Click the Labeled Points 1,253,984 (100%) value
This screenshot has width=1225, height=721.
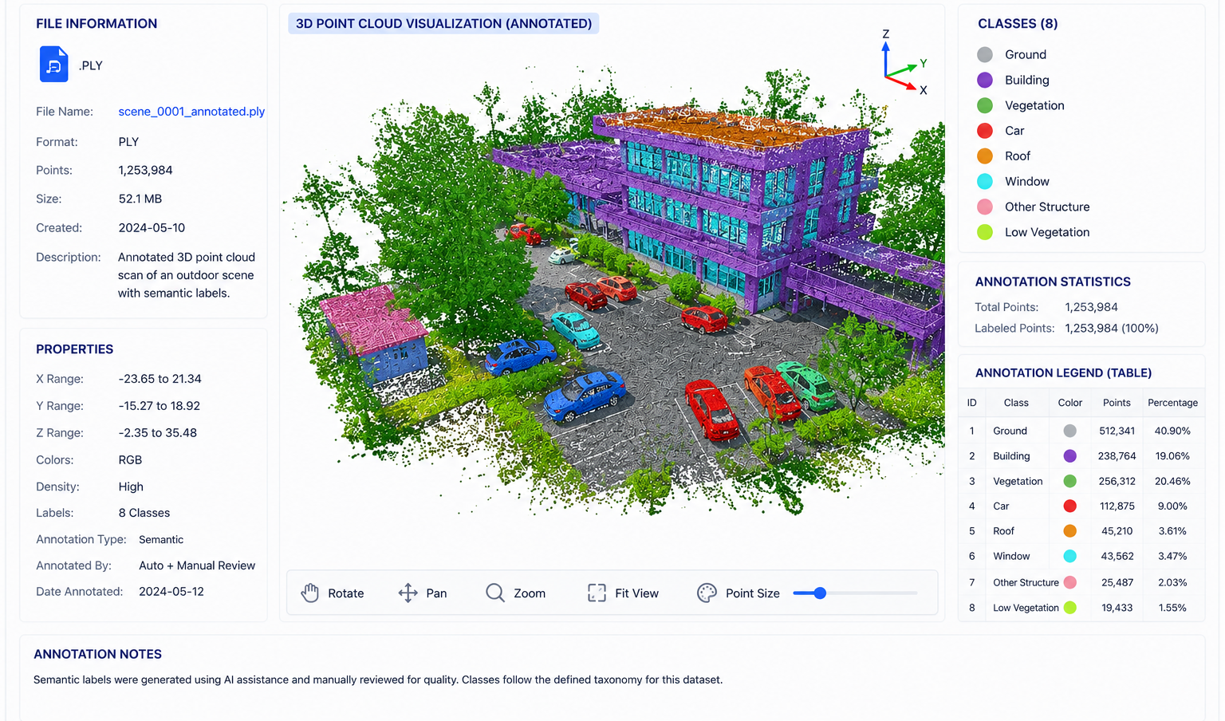1112,328
